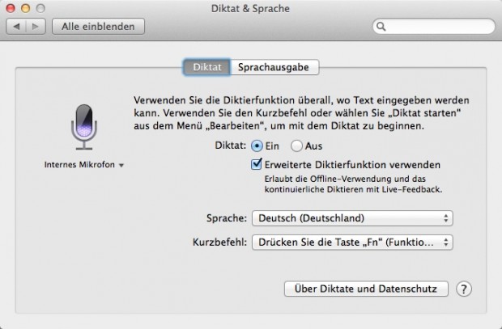Open the Kurzbefehl dropdown menu
This screenshot has width=502, height=329.
pyautogui.click(x=352, y=243)
